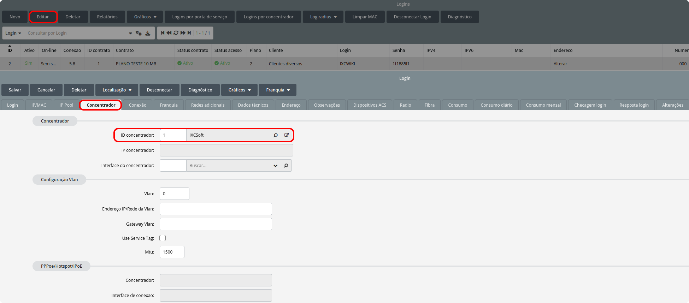This screenshot has height=303, width=689.
Task: Click the Cancelar button
Action: (46, 90)
